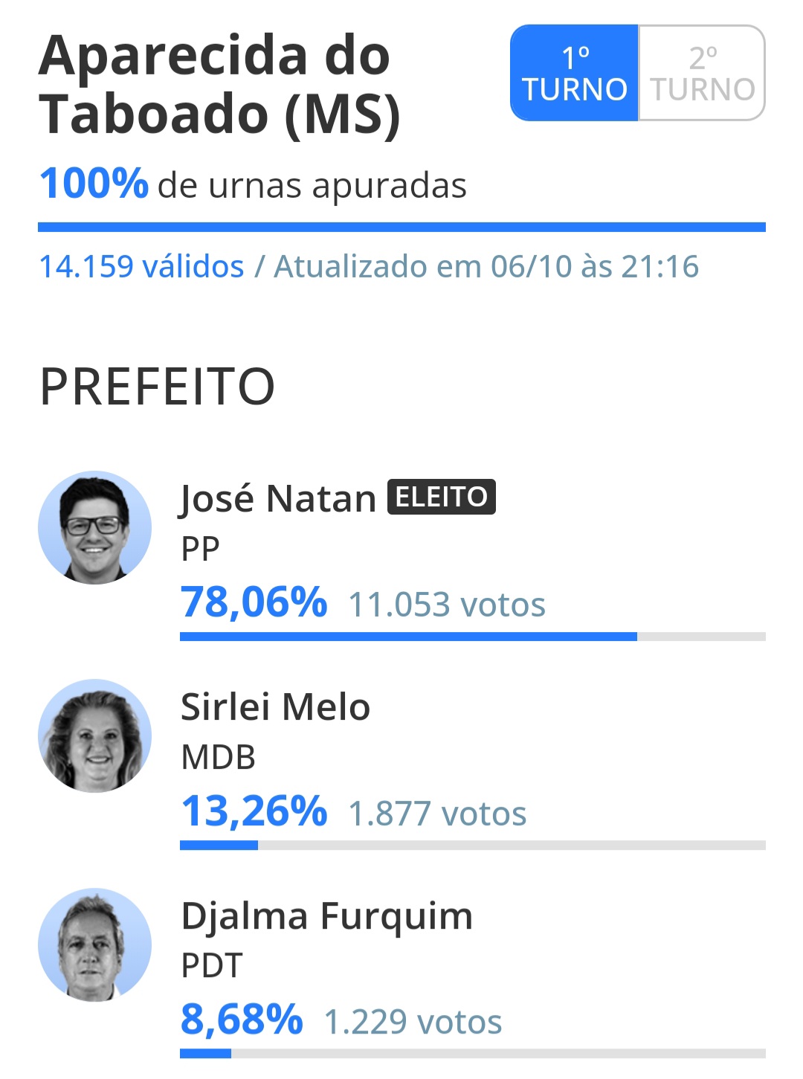The image size is (803, 1079).
Task: Click the PP party label
Action: [x=200, y=550]
